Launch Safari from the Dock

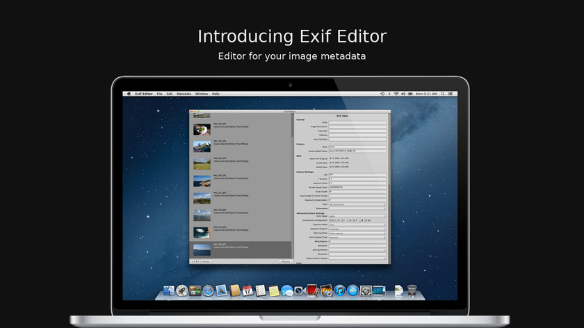click(x=207, y=290)
